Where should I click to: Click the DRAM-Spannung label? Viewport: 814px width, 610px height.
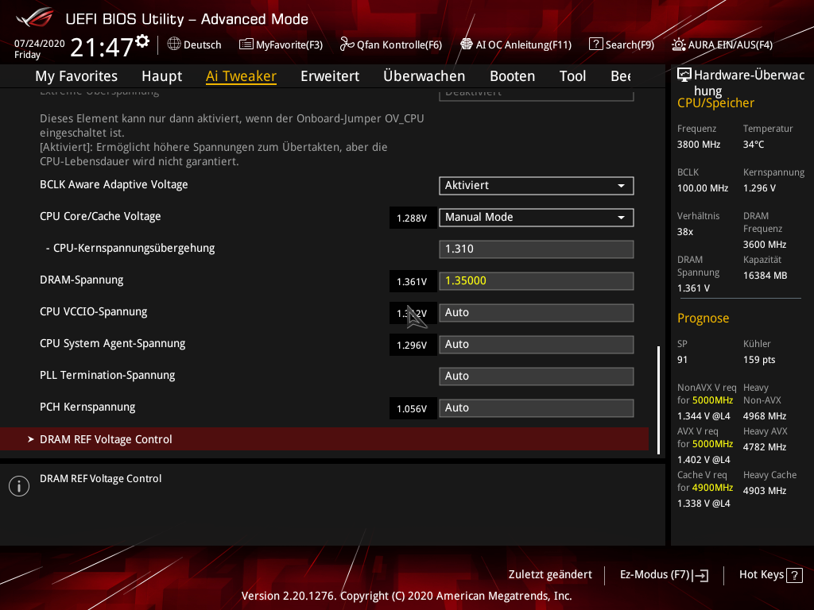[x=82, y=280]
